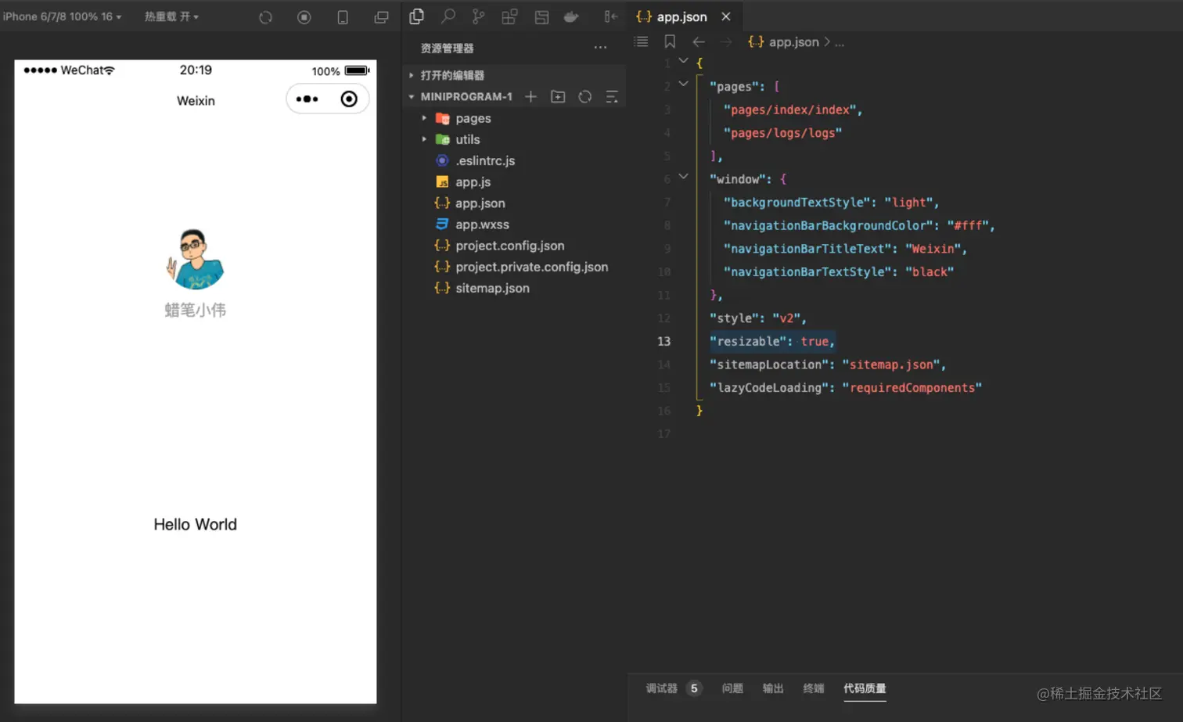This screenshot has width=1183, height=722.
Task: Open the app.wxss file
Action: [x=482, y=225]
